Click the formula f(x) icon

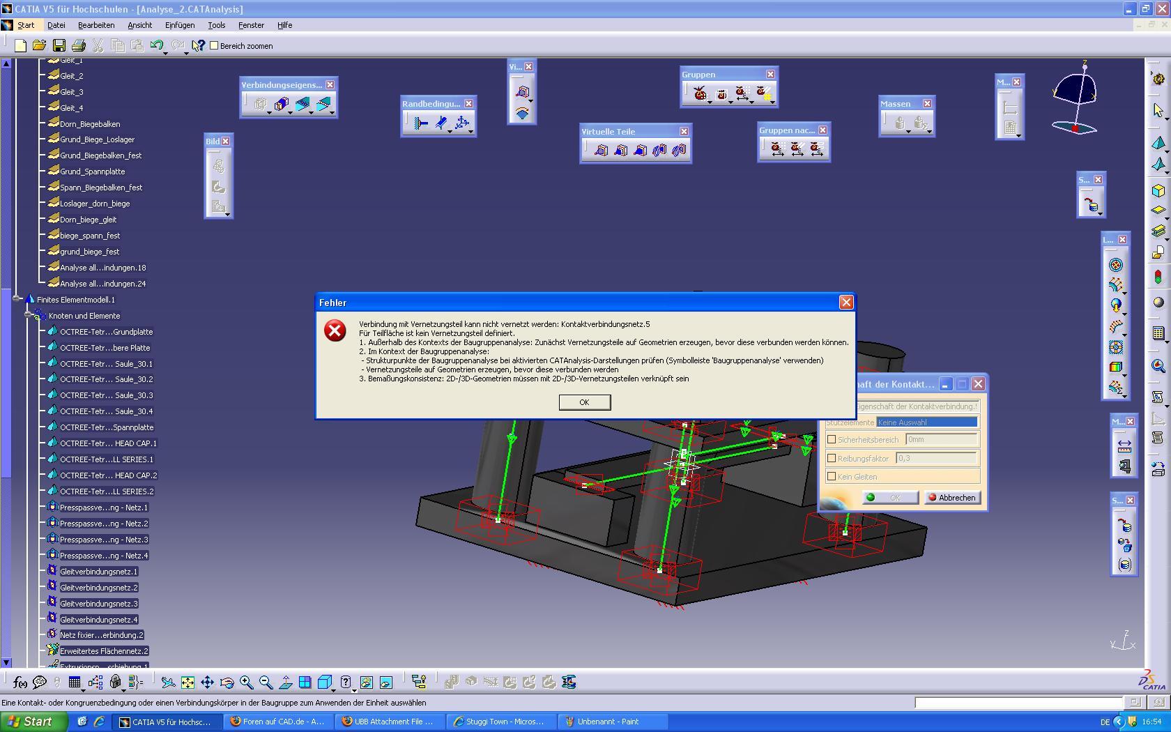(20, 683)
